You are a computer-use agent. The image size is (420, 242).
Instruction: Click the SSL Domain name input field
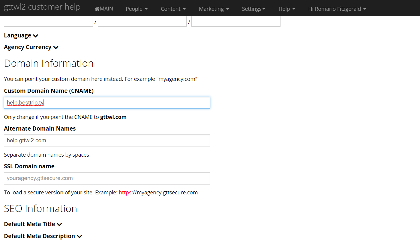107,178
